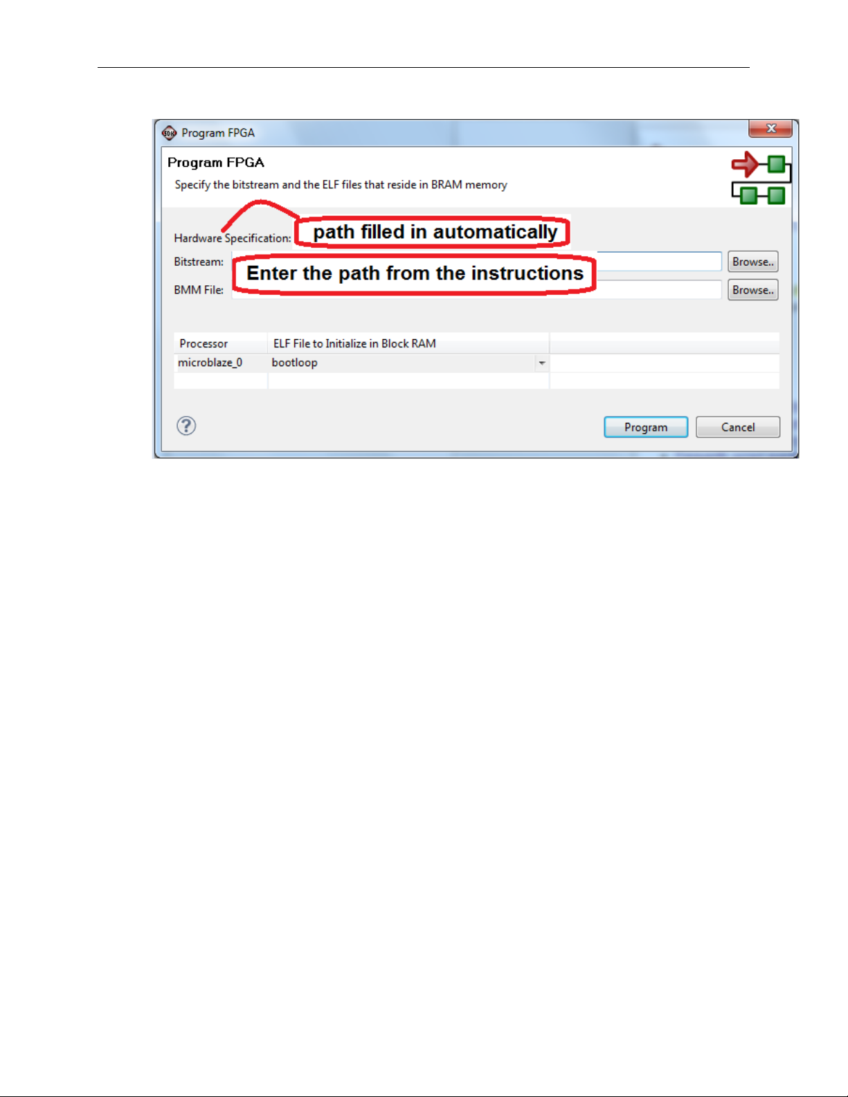Open the help question mark icon

186,426
